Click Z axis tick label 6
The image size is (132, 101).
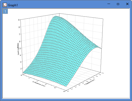click(20, 41)
